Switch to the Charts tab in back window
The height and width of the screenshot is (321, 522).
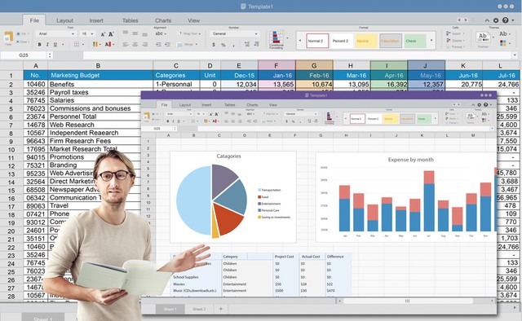tap(163, 20)
